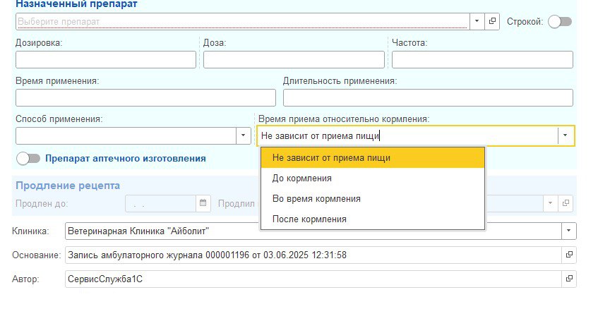
Task: Click the Препарат аптечного изготовления label
Action: (126, 159)
